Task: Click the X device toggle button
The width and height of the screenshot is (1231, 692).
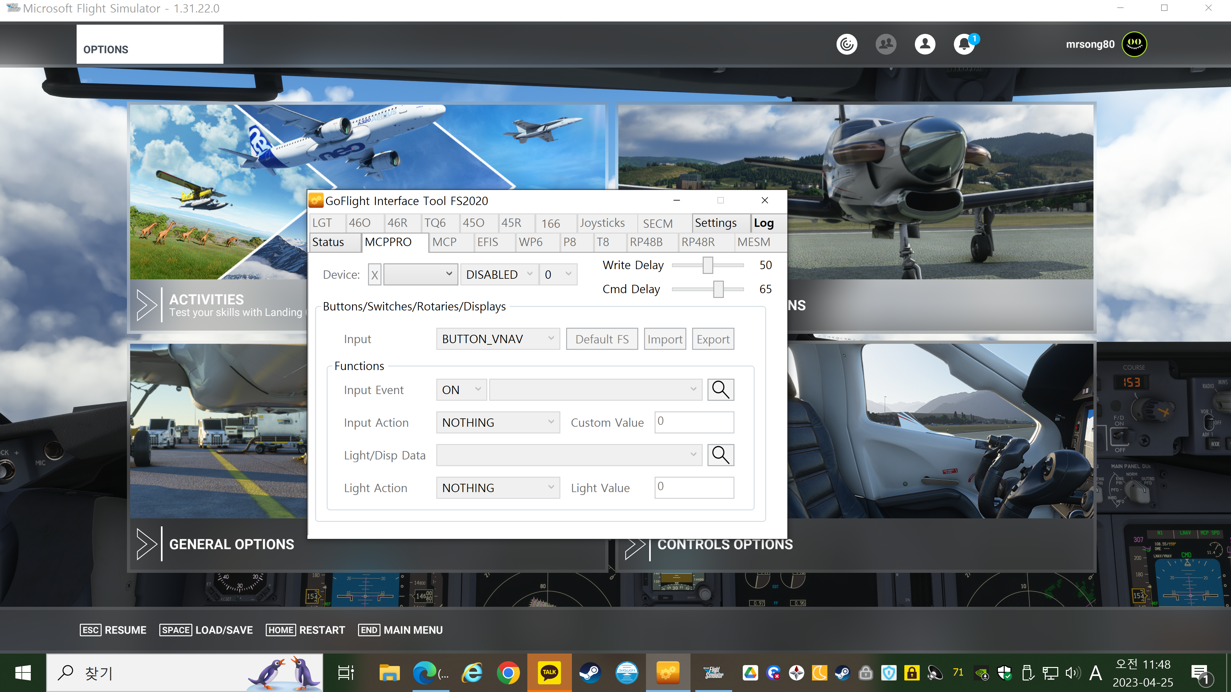Action: [375, 275]
